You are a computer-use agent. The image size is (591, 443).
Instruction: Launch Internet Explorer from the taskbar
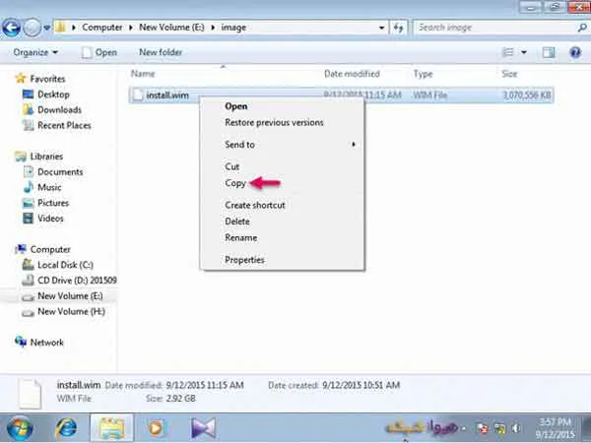(x=66, y=428)
